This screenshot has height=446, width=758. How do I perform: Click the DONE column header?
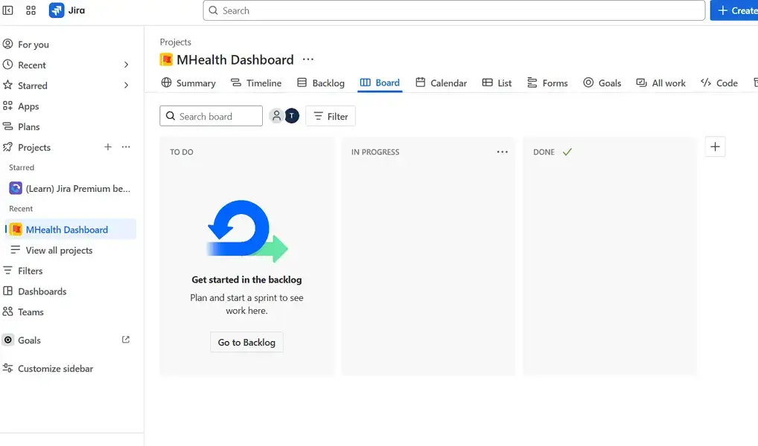(x=544, y=152)
